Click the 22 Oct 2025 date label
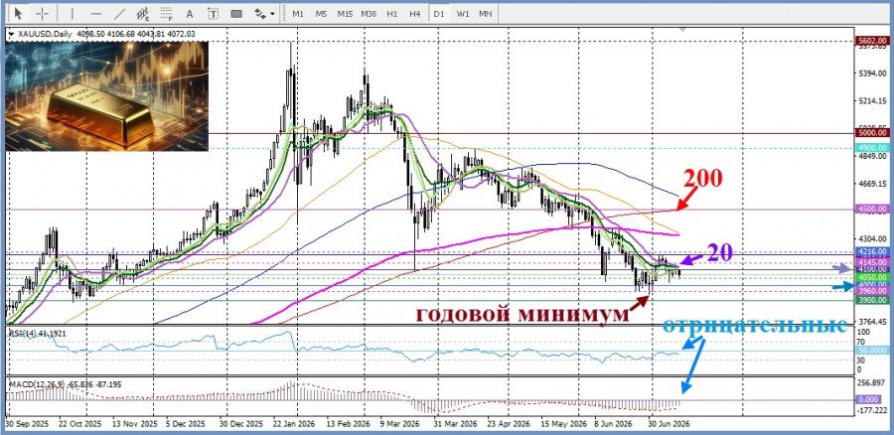The height and width of the screenshot is (435, 894). click(x=79, y=424)
